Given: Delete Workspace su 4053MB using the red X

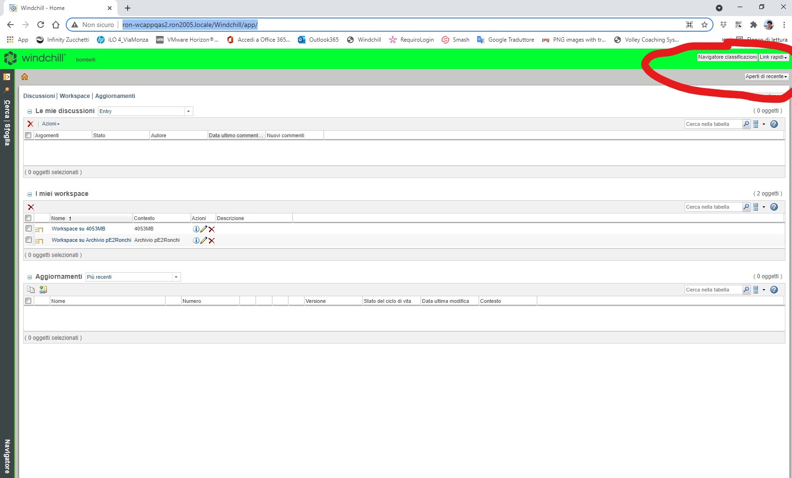Looking at the screenshot, I should coord(211,229).
